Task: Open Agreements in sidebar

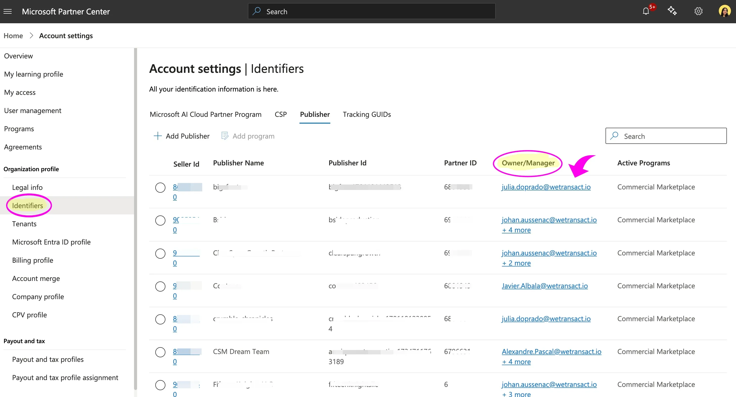Action: [23, 147]
